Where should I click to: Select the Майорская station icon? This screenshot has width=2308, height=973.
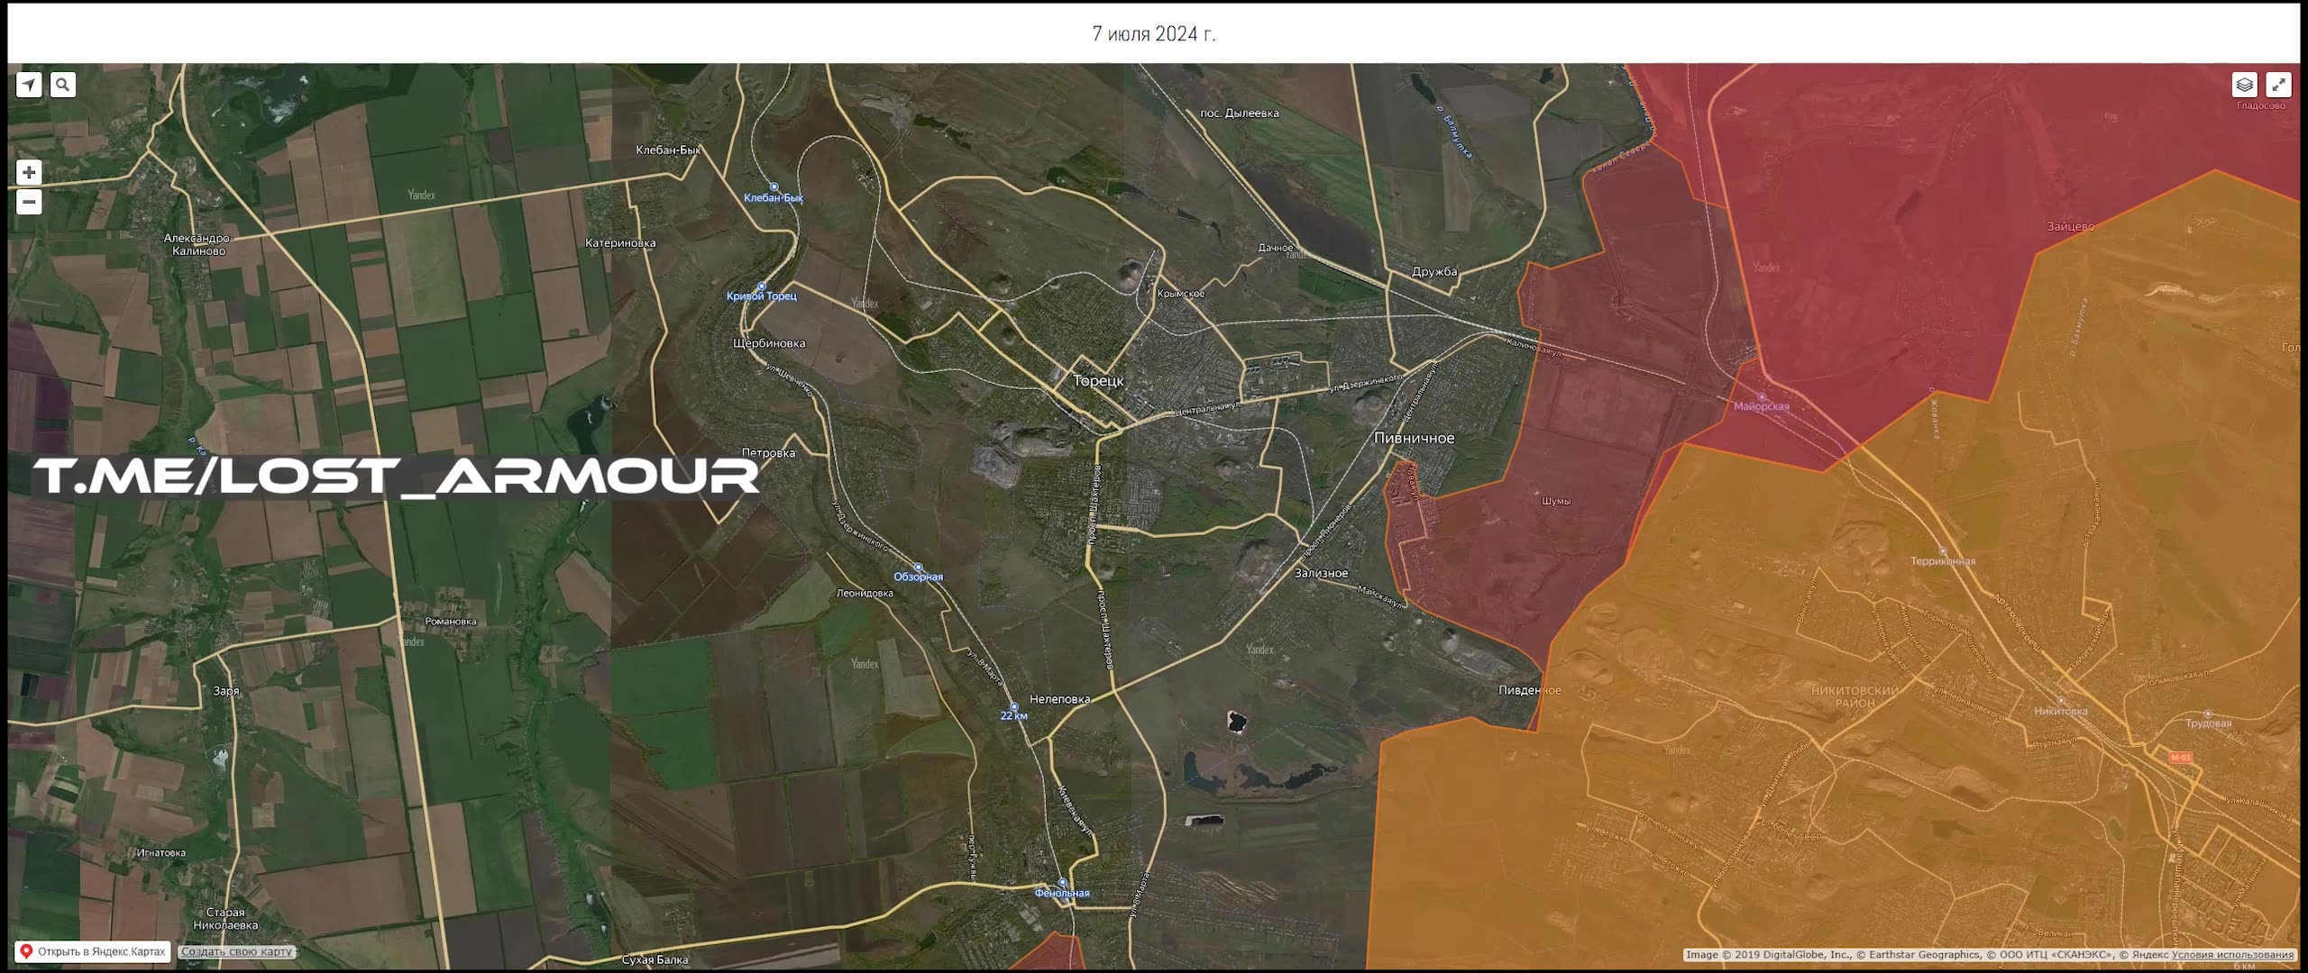tap(1761, 396)
